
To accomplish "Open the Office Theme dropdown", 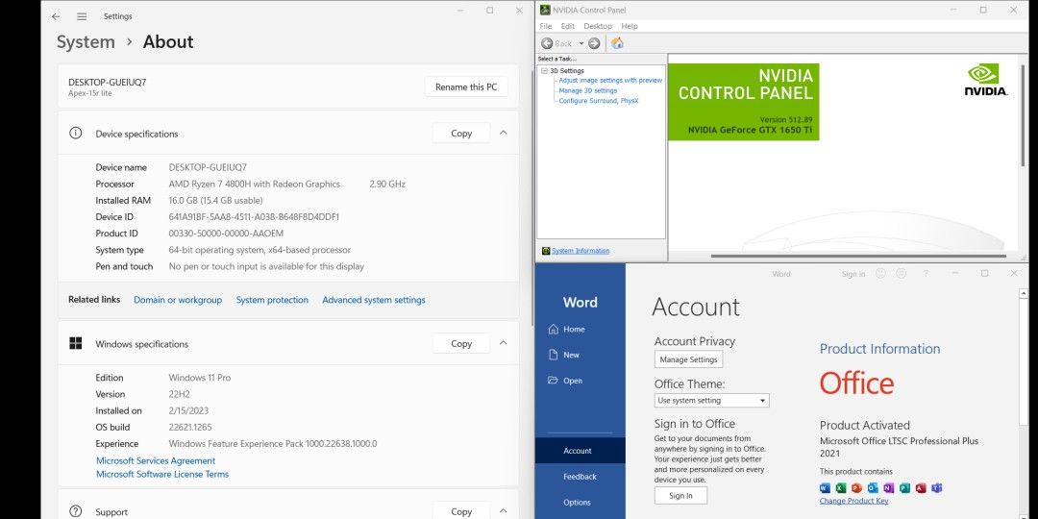I will pos(711,400).
